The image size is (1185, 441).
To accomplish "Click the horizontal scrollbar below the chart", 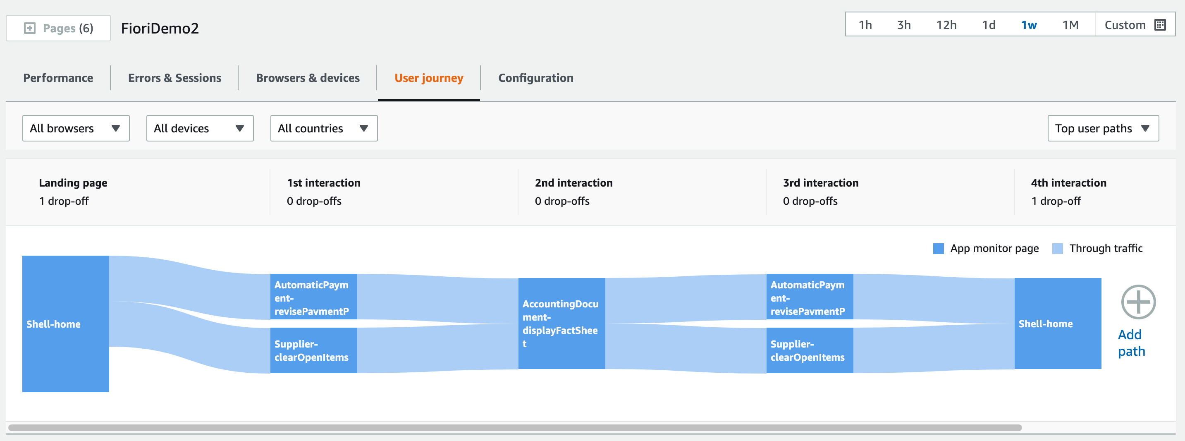I will click(515, 428).
